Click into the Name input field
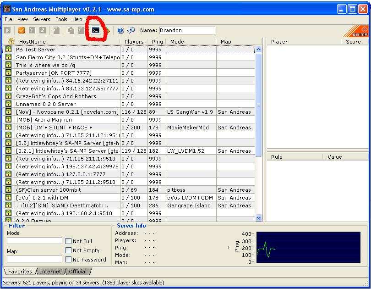Screen dimensions: 371x289 coord(188,30)
